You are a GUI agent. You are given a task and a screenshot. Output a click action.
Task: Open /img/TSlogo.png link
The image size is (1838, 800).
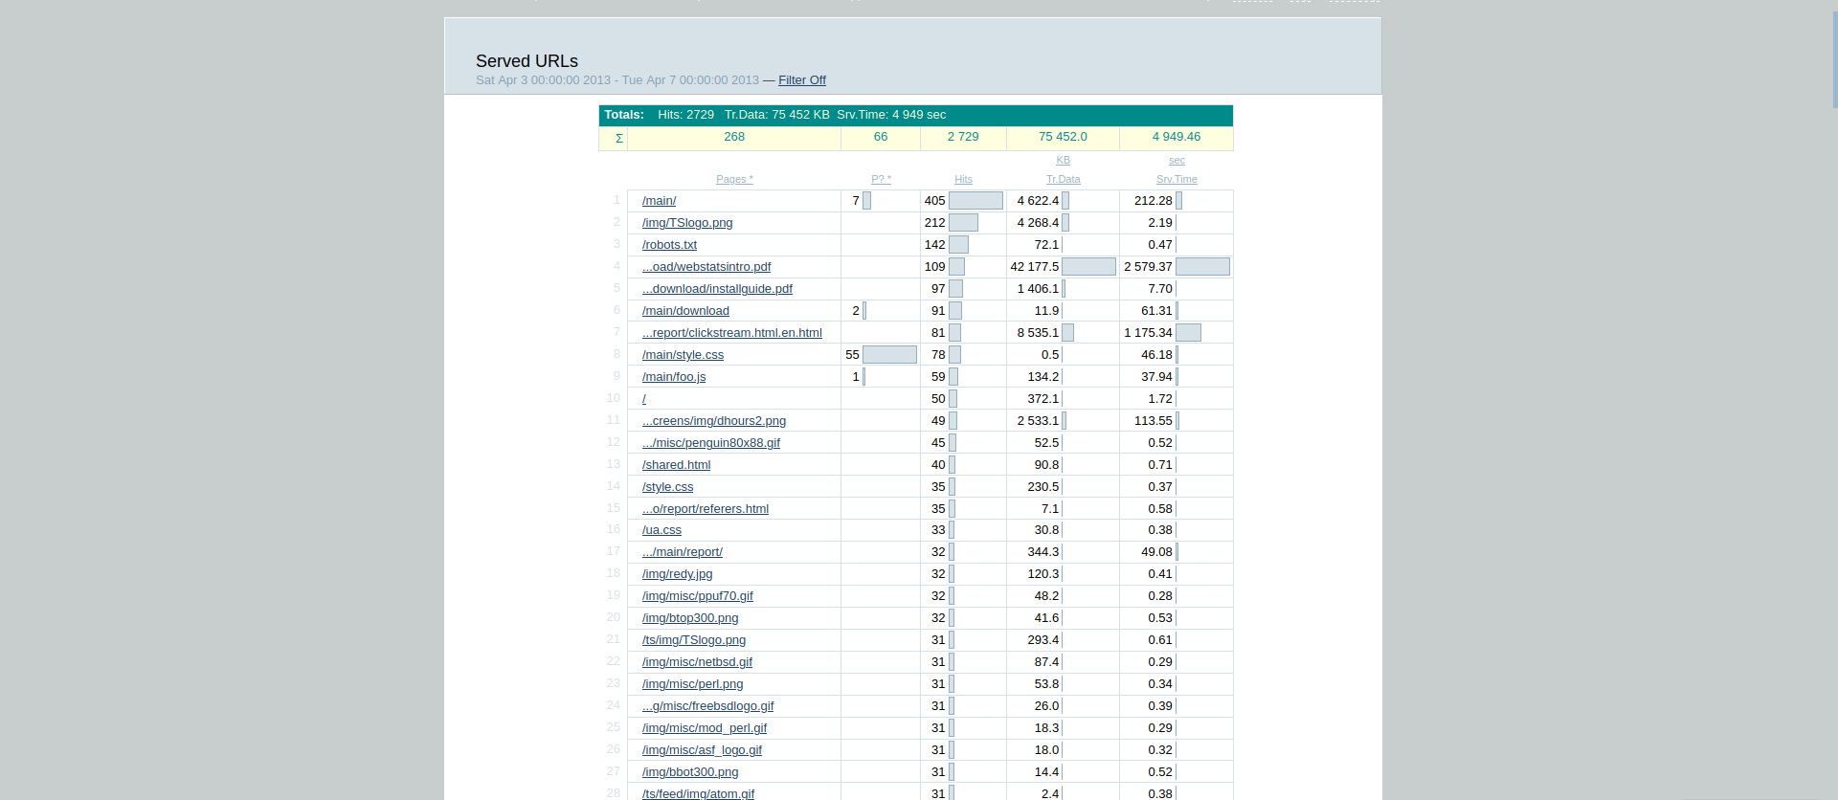coord(687,223)
